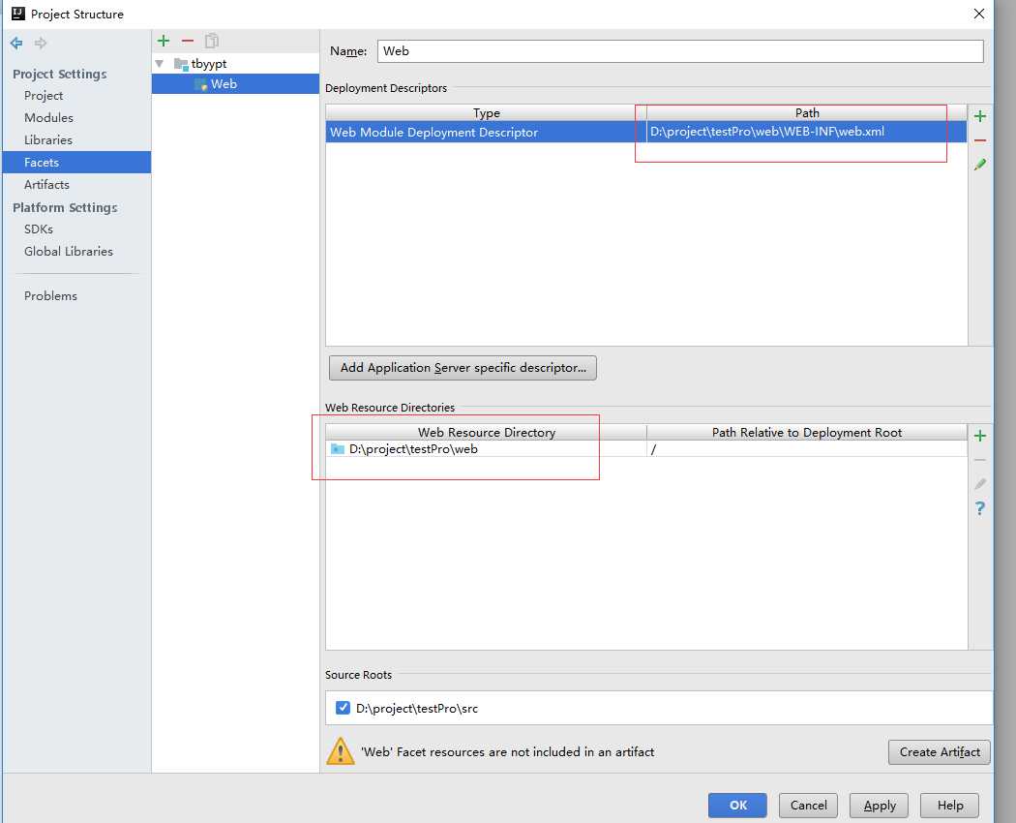Open the SDKs platform settings
Image resolution: width=1016 pixels, height=823 pixels.
point(39,229)
